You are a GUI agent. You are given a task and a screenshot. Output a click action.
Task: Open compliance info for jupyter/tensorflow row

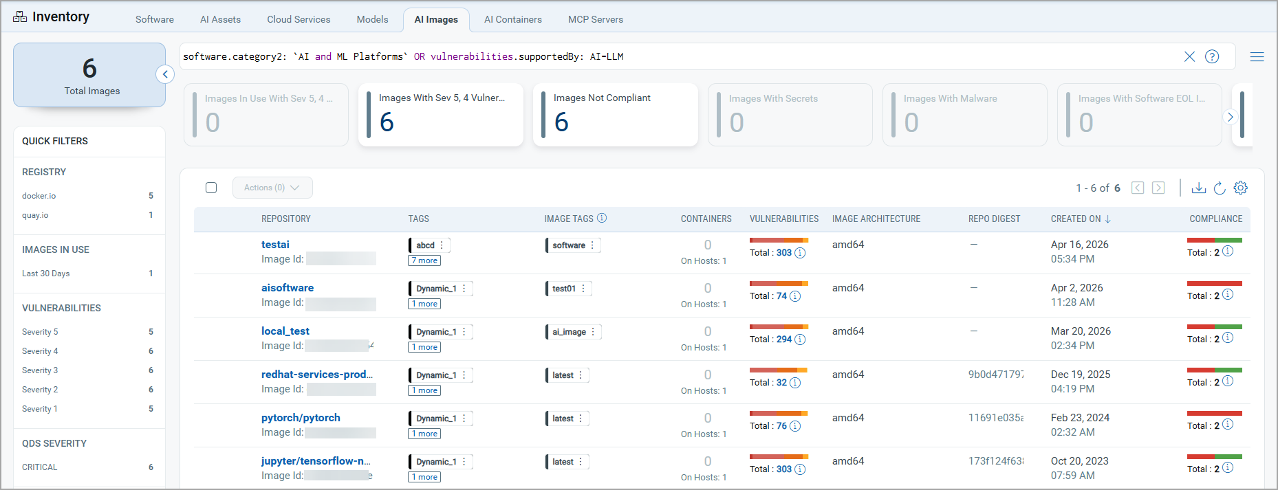pos(1228,468)
